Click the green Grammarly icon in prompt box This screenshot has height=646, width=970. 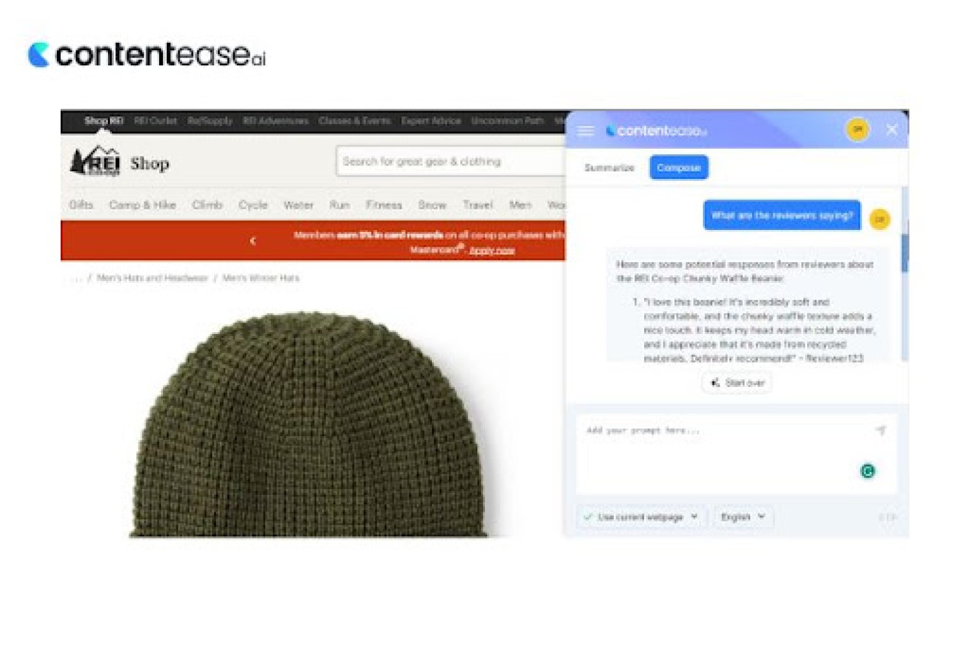tap(868, 471)
